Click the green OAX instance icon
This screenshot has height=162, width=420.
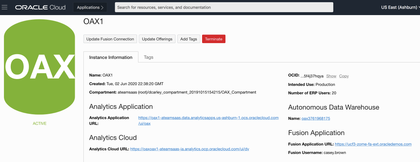(x=40, y=67)
